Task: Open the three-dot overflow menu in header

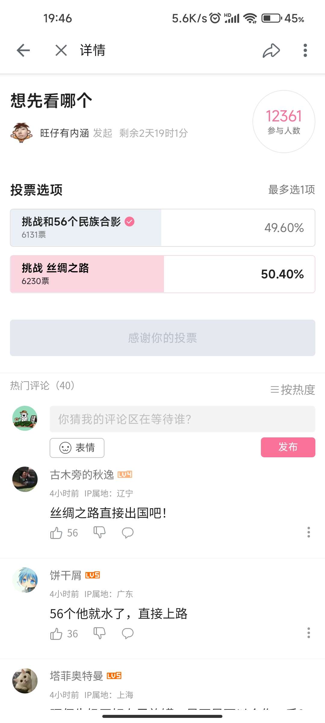Action: click(x=305, y=50)
